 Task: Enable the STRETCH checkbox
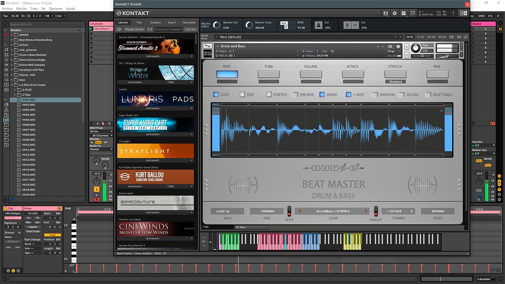point(269,95)
